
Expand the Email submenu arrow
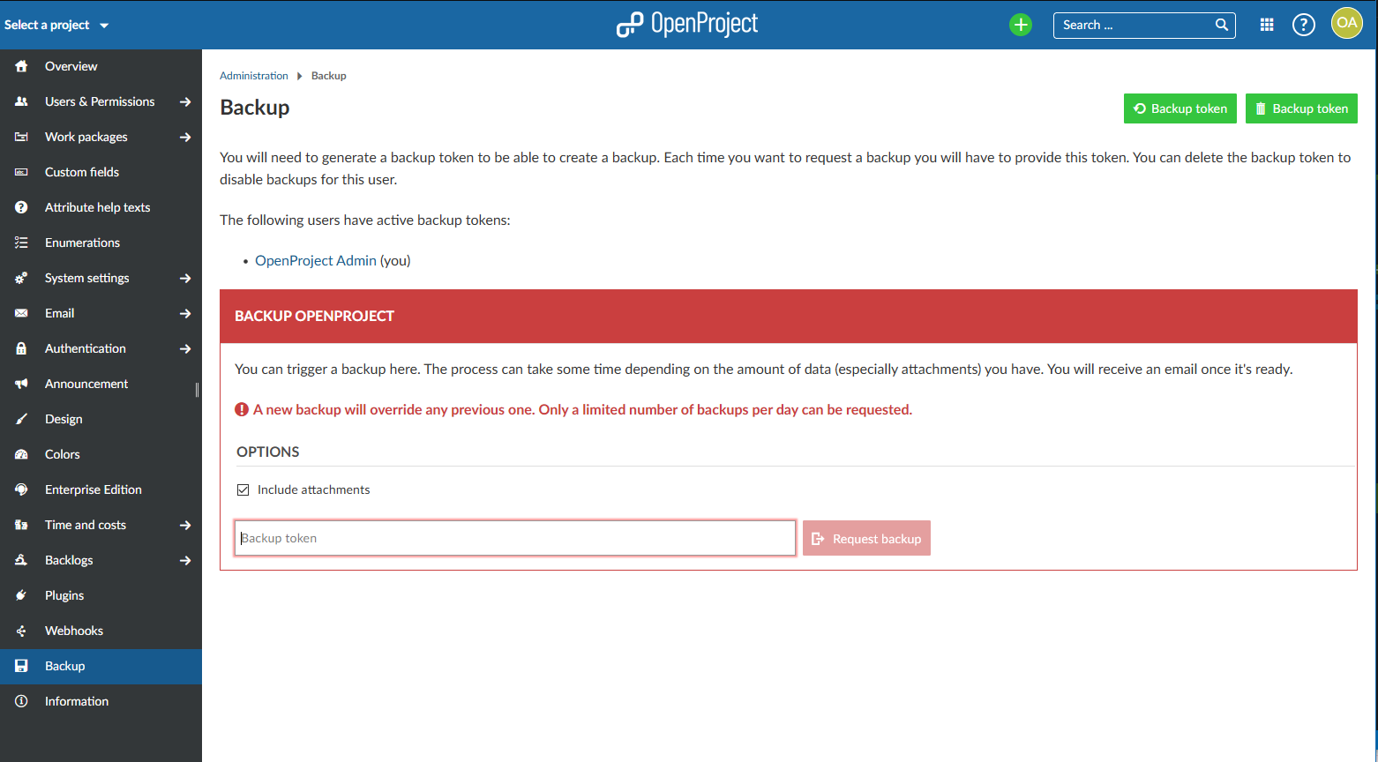[x=185, y=313]
